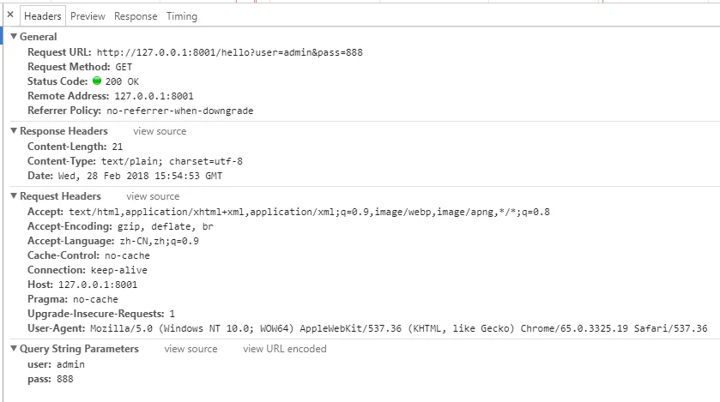Click the green status code indicator
Viewport: 720px width, 402px height.
pos(97,81)
